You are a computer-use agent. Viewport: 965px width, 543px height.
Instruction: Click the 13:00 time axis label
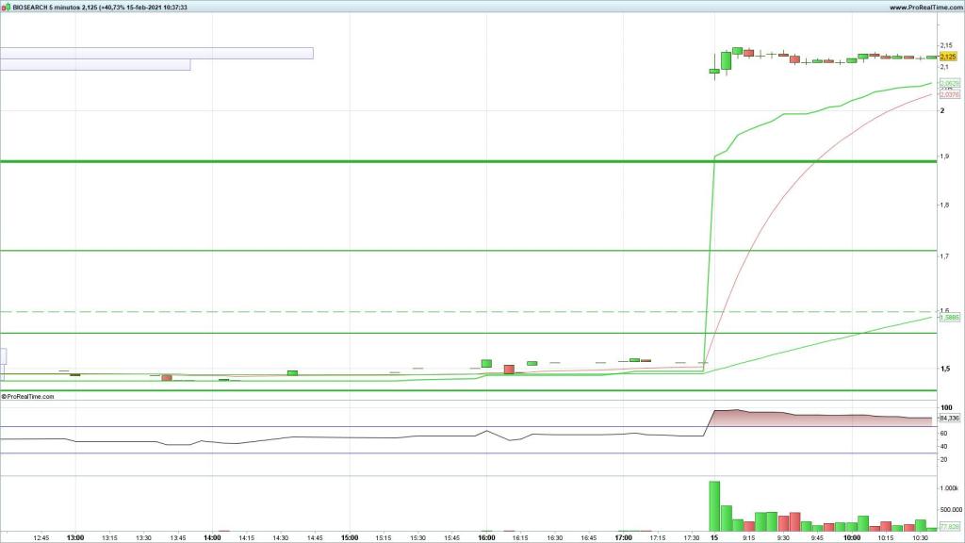tap(75, 538)
